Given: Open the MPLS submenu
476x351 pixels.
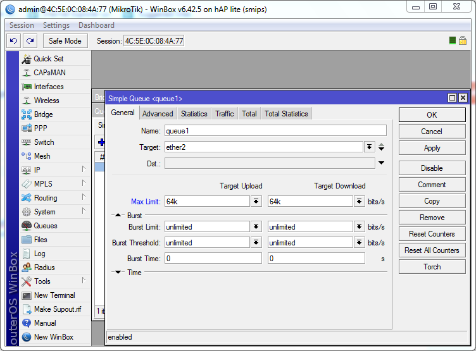Looking at the screenshot, I should tap(56, 184).
